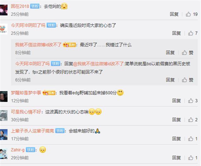Like 可是我心情不好's comment
The width and height of the screenshot is (201, 166).
tap(193, 119)
